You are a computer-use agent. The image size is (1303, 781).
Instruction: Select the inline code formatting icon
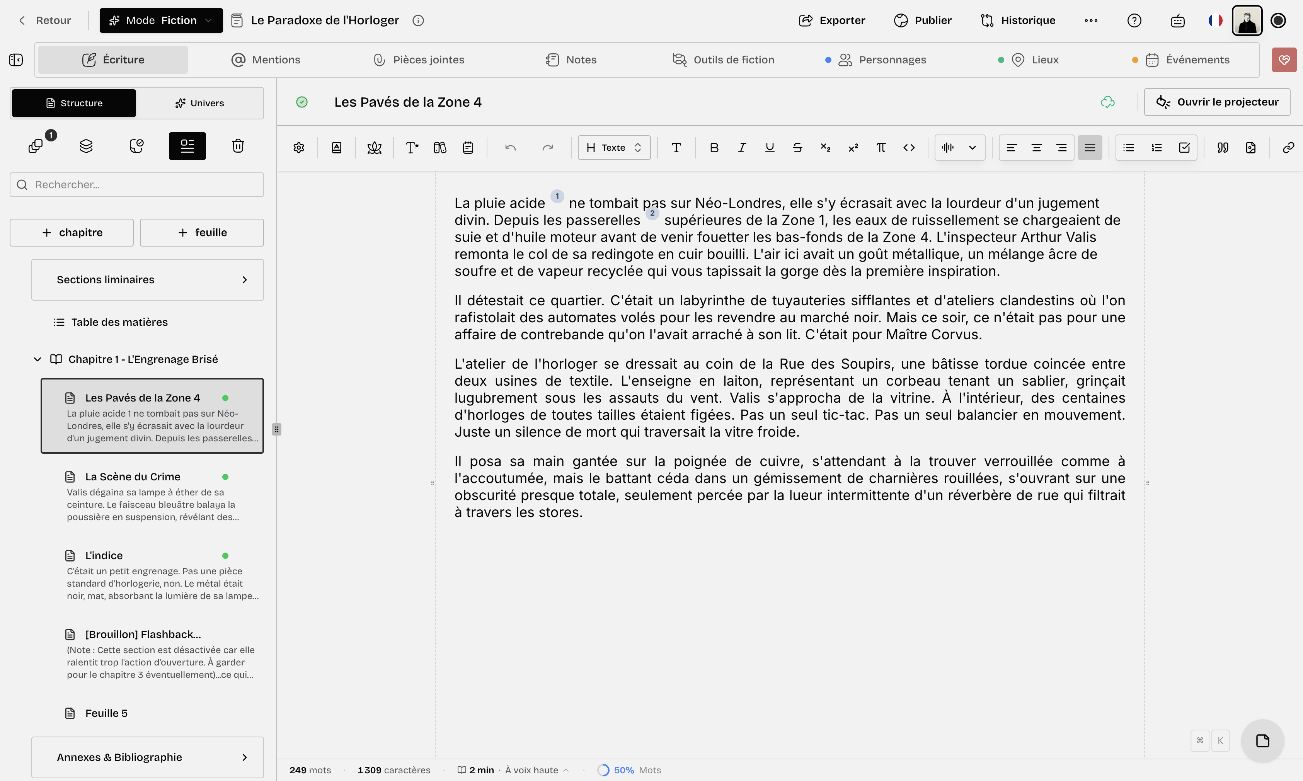pyautogui.click(x=909, y=147)
